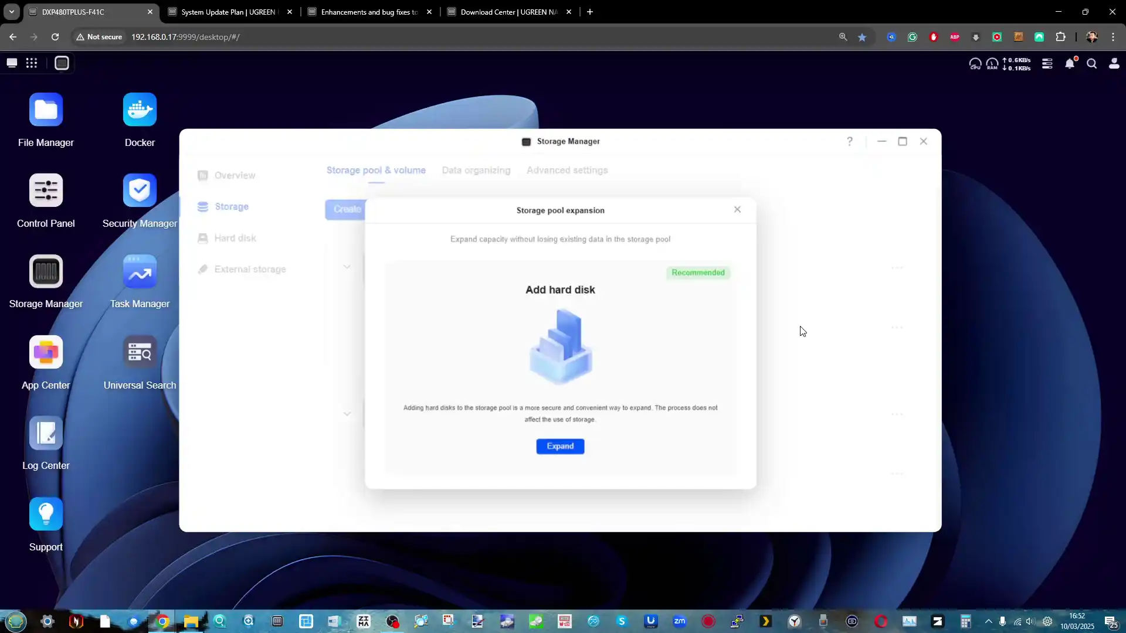Close the Storage pool expansion dialog
The height and width of the screenshot is (633, 1126).
point(737,210)
